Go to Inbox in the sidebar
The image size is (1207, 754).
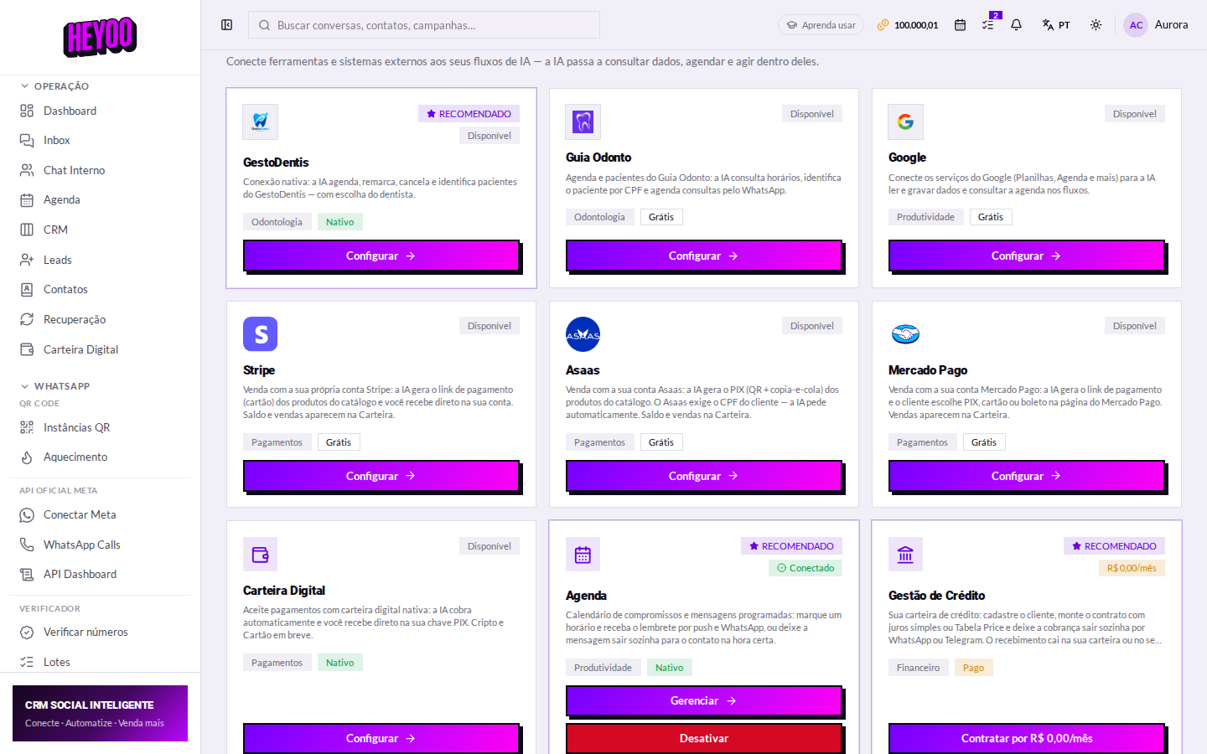[100, 140]
